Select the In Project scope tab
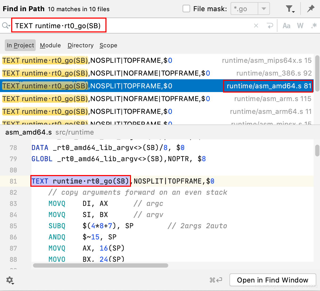 click(x=20, y=45)
